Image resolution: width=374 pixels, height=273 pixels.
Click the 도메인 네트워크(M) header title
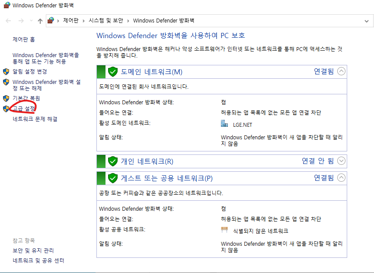[x=152, y=71]
